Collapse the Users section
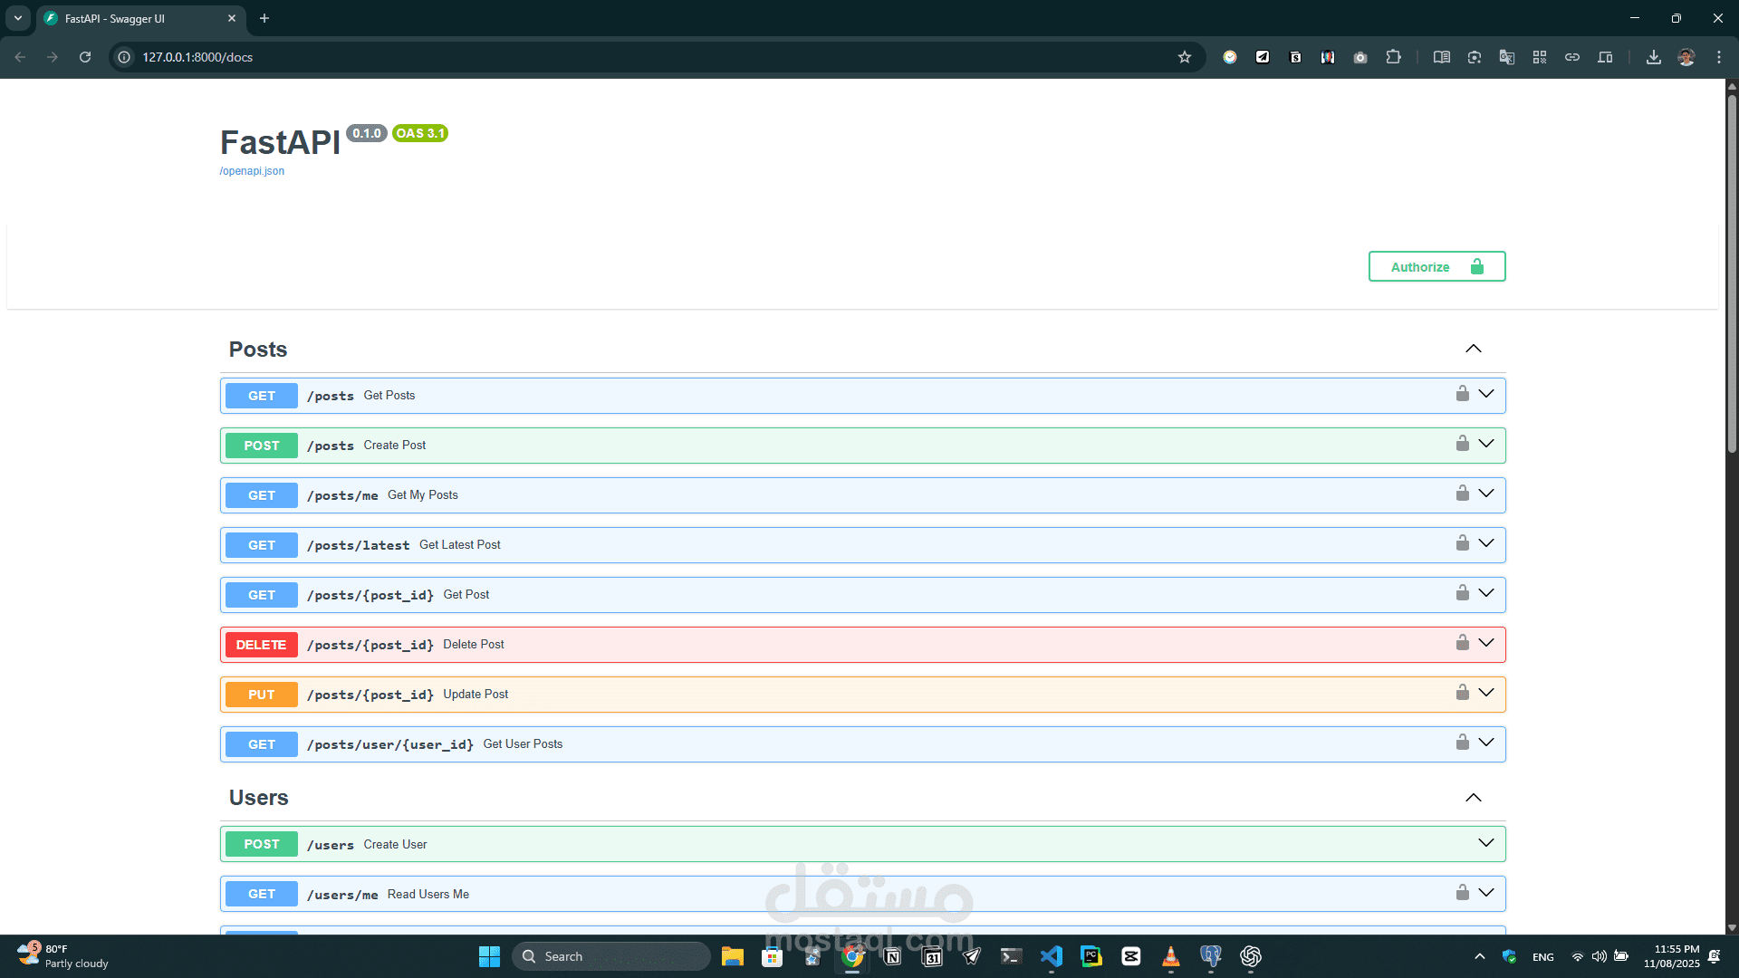1739x978 pixels. (x=1473, y=798)
